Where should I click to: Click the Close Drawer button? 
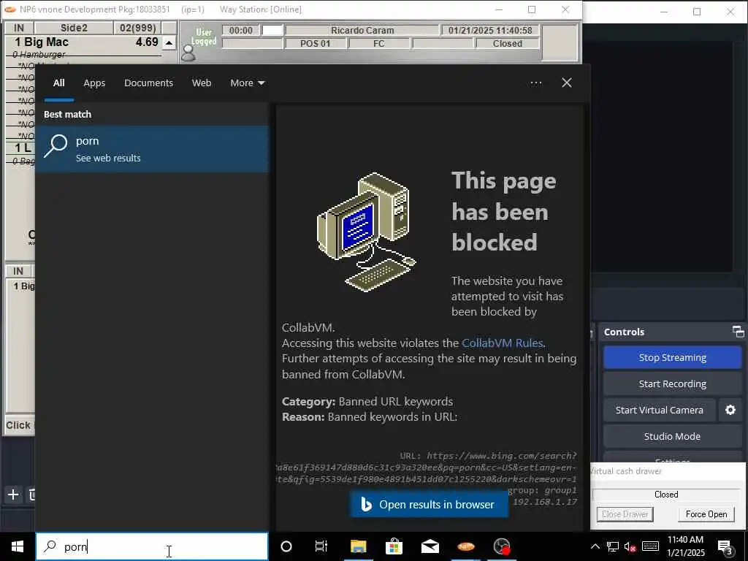point(625,514)
